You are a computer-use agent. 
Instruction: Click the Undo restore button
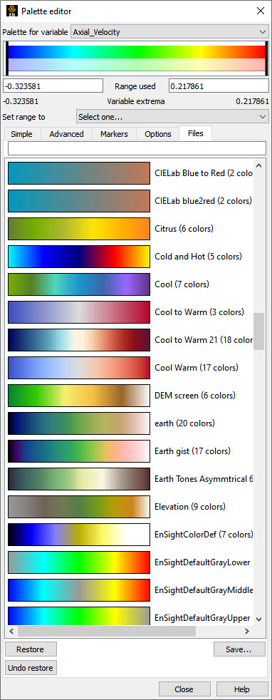tap(31, 668)
